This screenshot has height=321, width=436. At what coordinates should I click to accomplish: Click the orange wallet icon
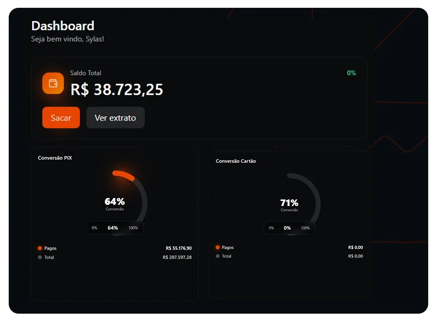pyautogui.click(x=53, y=83)
